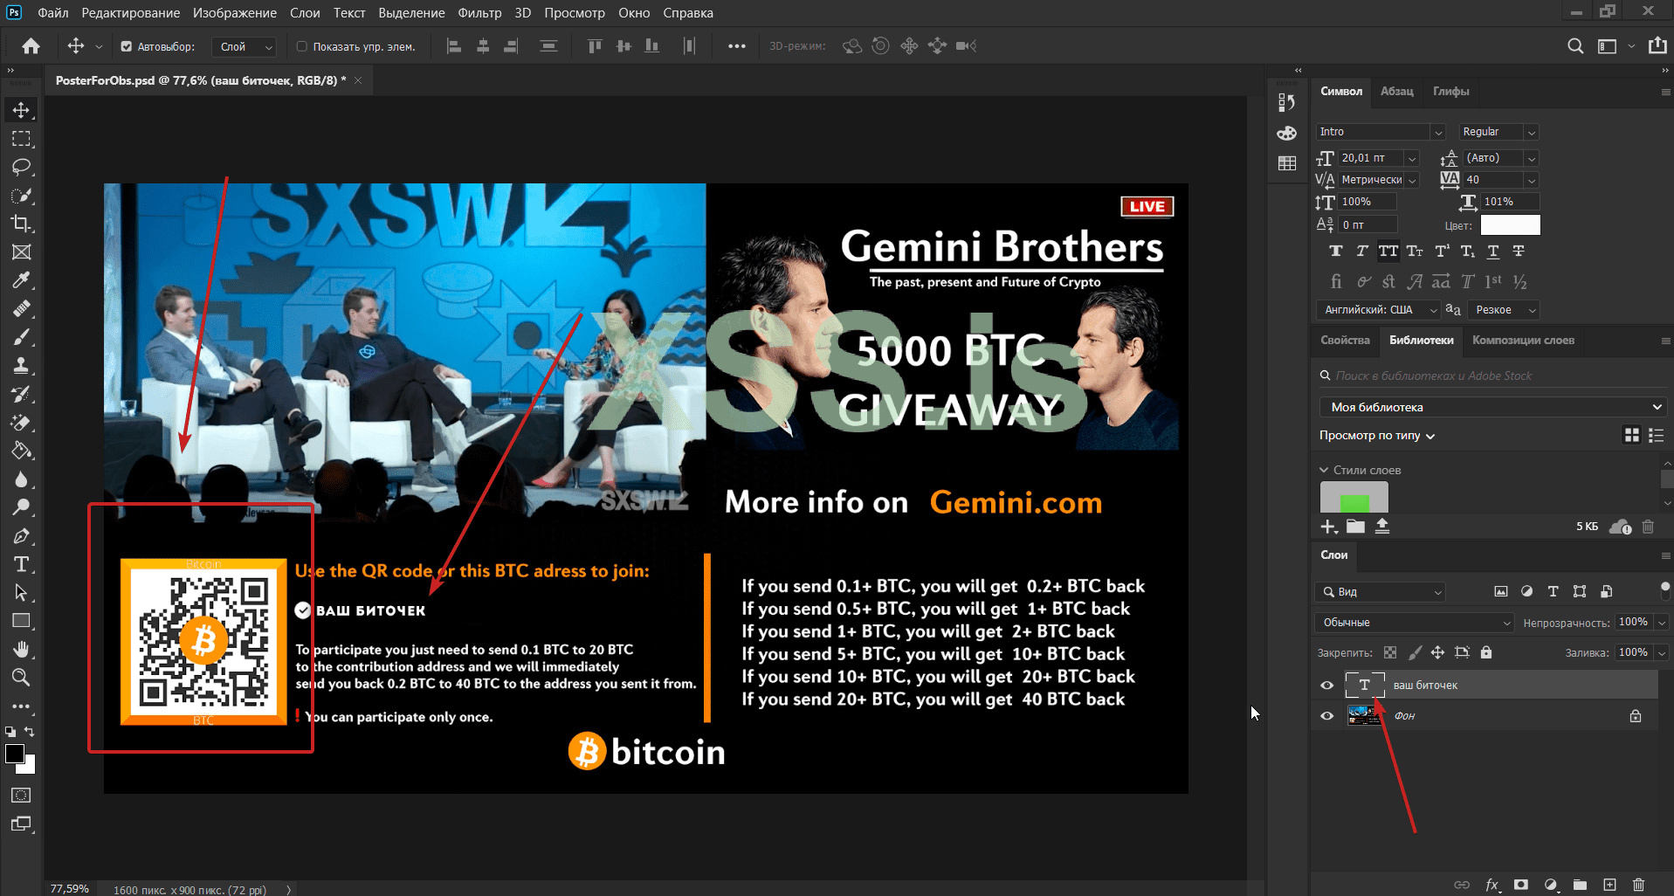This screenshot has width=1674, height=896.
Task: Choose the Eraser tool
Action: pyautogui.click(x=21, y=423)
